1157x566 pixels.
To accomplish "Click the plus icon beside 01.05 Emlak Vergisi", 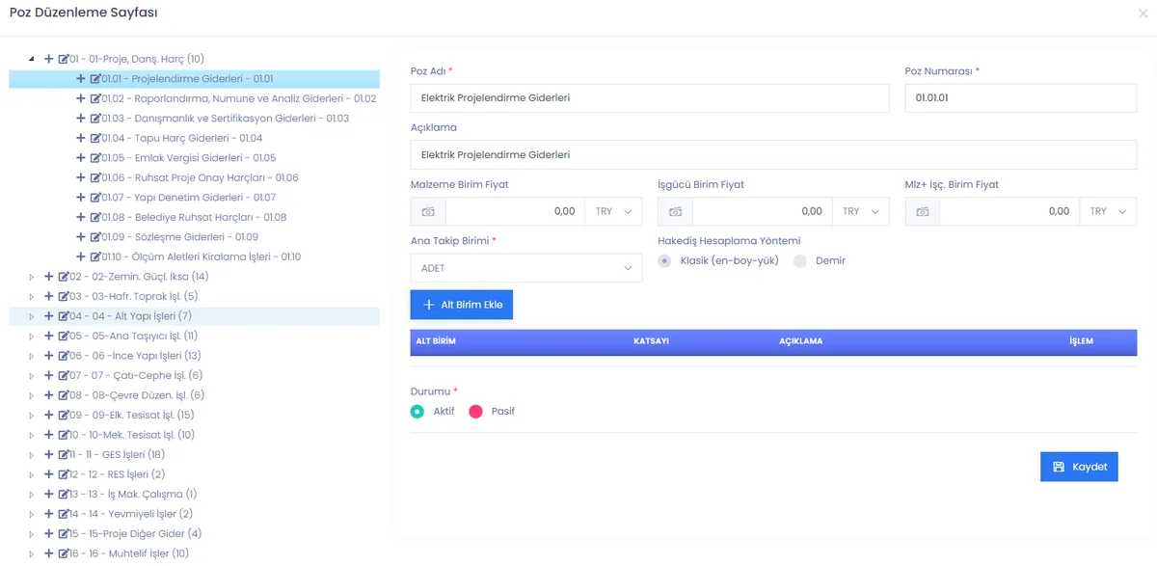I will pyautogui.click(x=81, y=158).
